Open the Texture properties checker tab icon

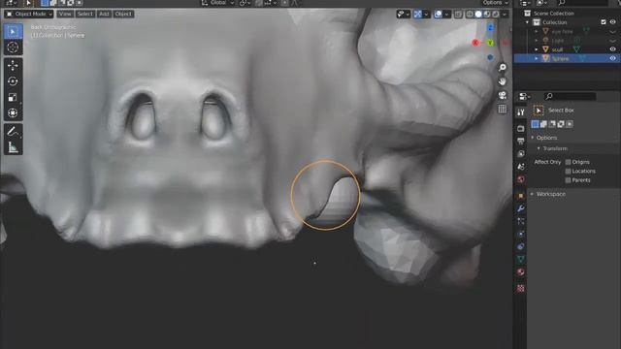520,289
